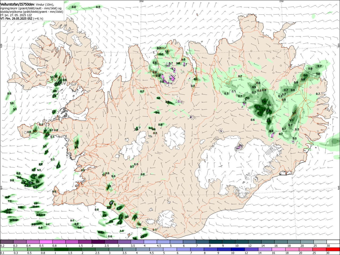Screen dimensions: 340x255
Task: Click the 15W longitude label
Action: (281, 1)
